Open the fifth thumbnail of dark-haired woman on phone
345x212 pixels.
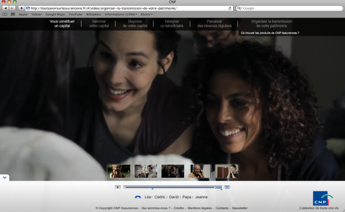[227, 171]
